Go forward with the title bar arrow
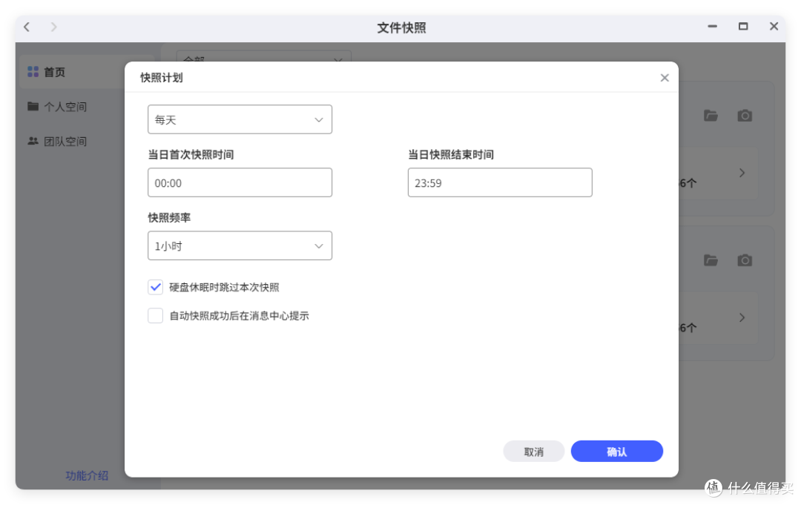Screen dimensions: 801x505 click(53, 27)
